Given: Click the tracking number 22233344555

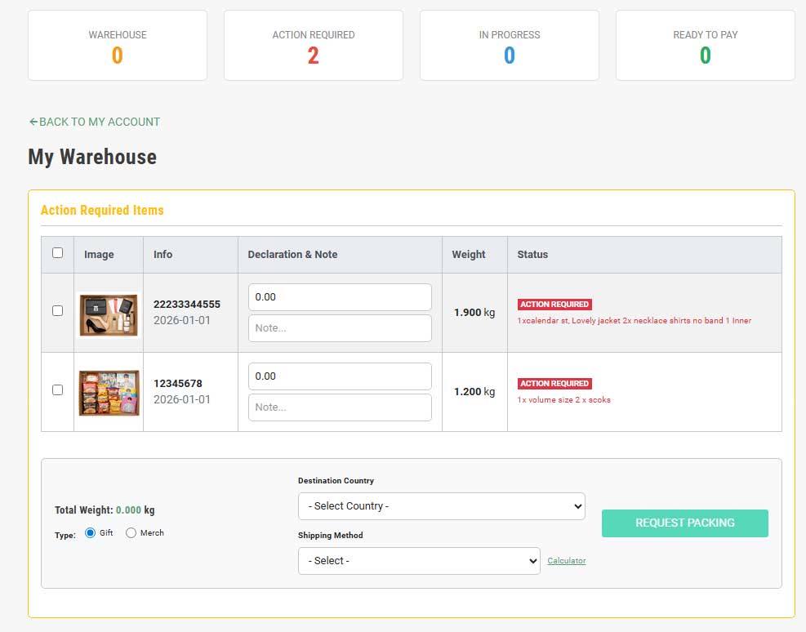Looking at the screenshot, I should coord(187,305).
